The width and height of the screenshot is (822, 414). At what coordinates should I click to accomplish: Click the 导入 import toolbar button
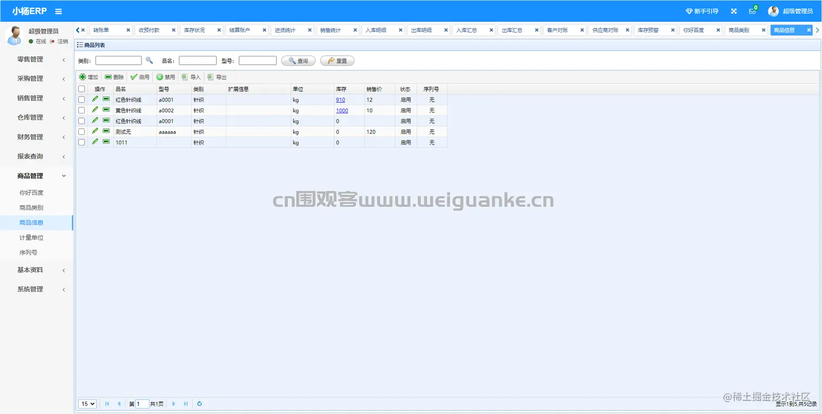[191, 77]
